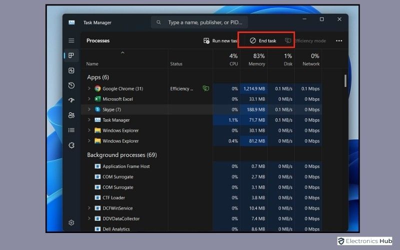Expand the Google Chrome process group

pos(89,88)
